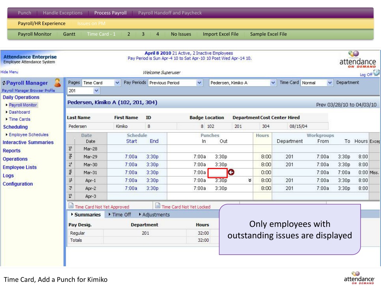Select Handle Exceptions tab
Viewport: 381px width, 286px height.
click(x=63, y=13)
